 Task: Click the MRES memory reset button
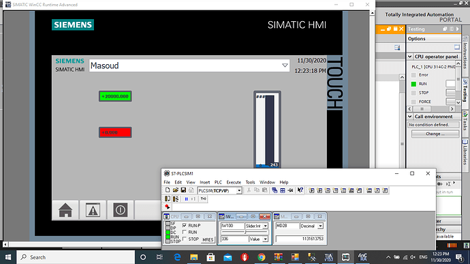pos(208,239)
